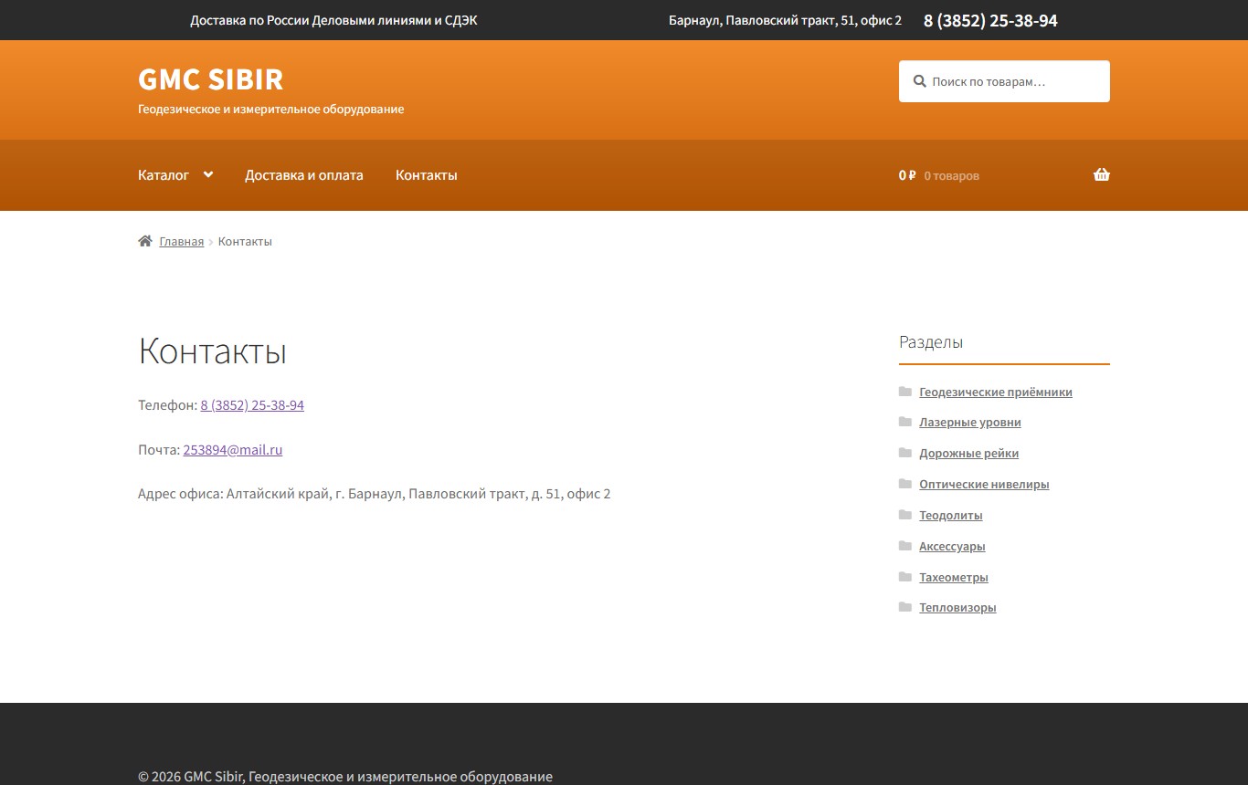Click folder icon beside Лазерные уровни
1248x785 pixels.
coord(905,422)
